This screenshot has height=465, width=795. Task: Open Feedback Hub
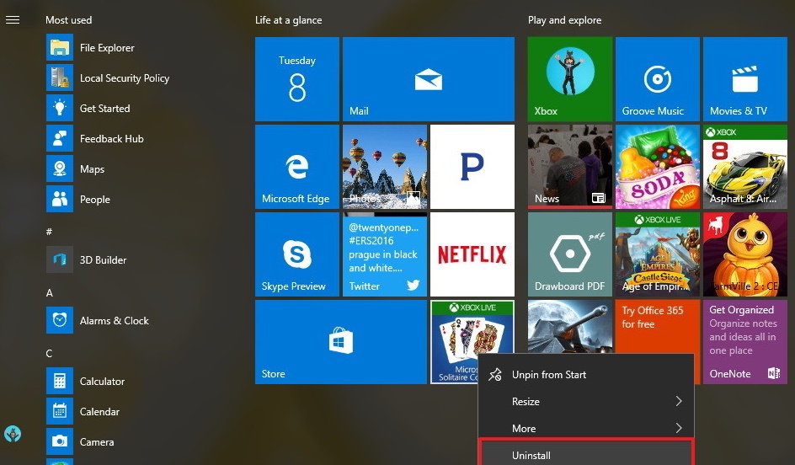pyautogui.click(x=95, y=138)
